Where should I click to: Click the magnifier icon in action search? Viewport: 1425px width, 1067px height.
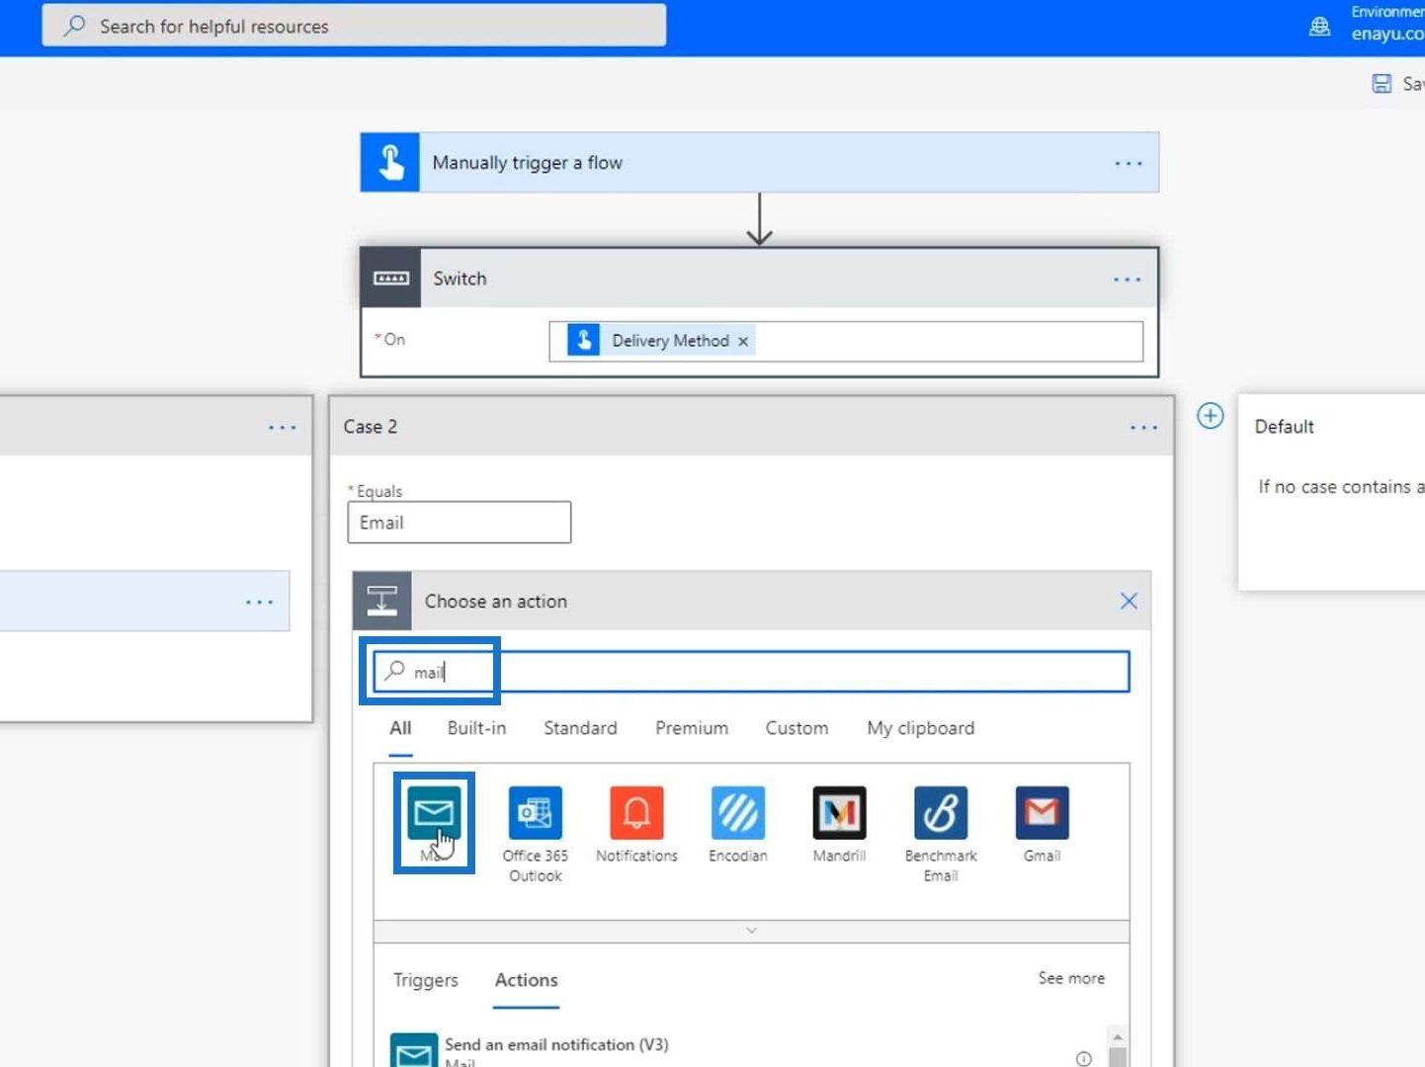[x=394, y=671]
